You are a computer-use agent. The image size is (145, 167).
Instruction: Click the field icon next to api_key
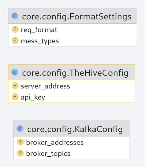15,97
